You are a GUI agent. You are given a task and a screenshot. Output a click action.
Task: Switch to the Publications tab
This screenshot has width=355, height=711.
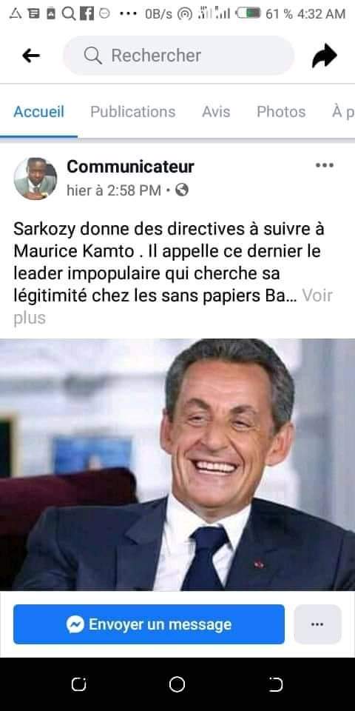(x=132, y=112)
